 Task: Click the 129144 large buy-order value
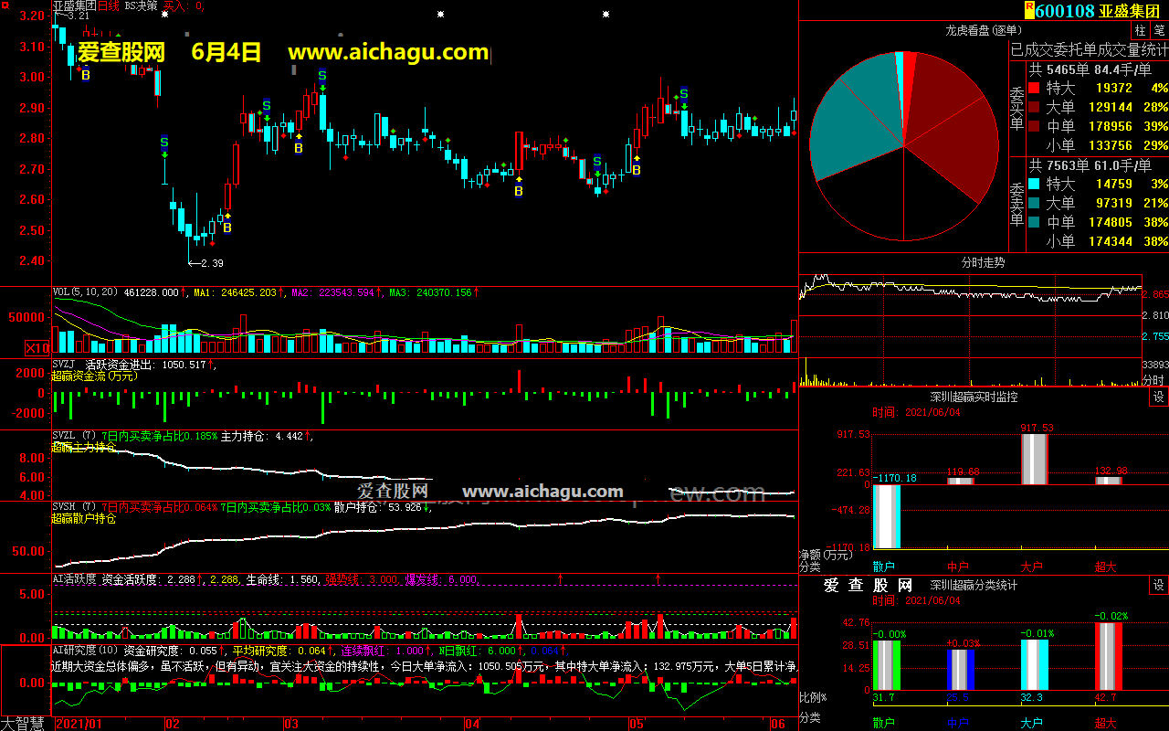(x=1110, y=108)
